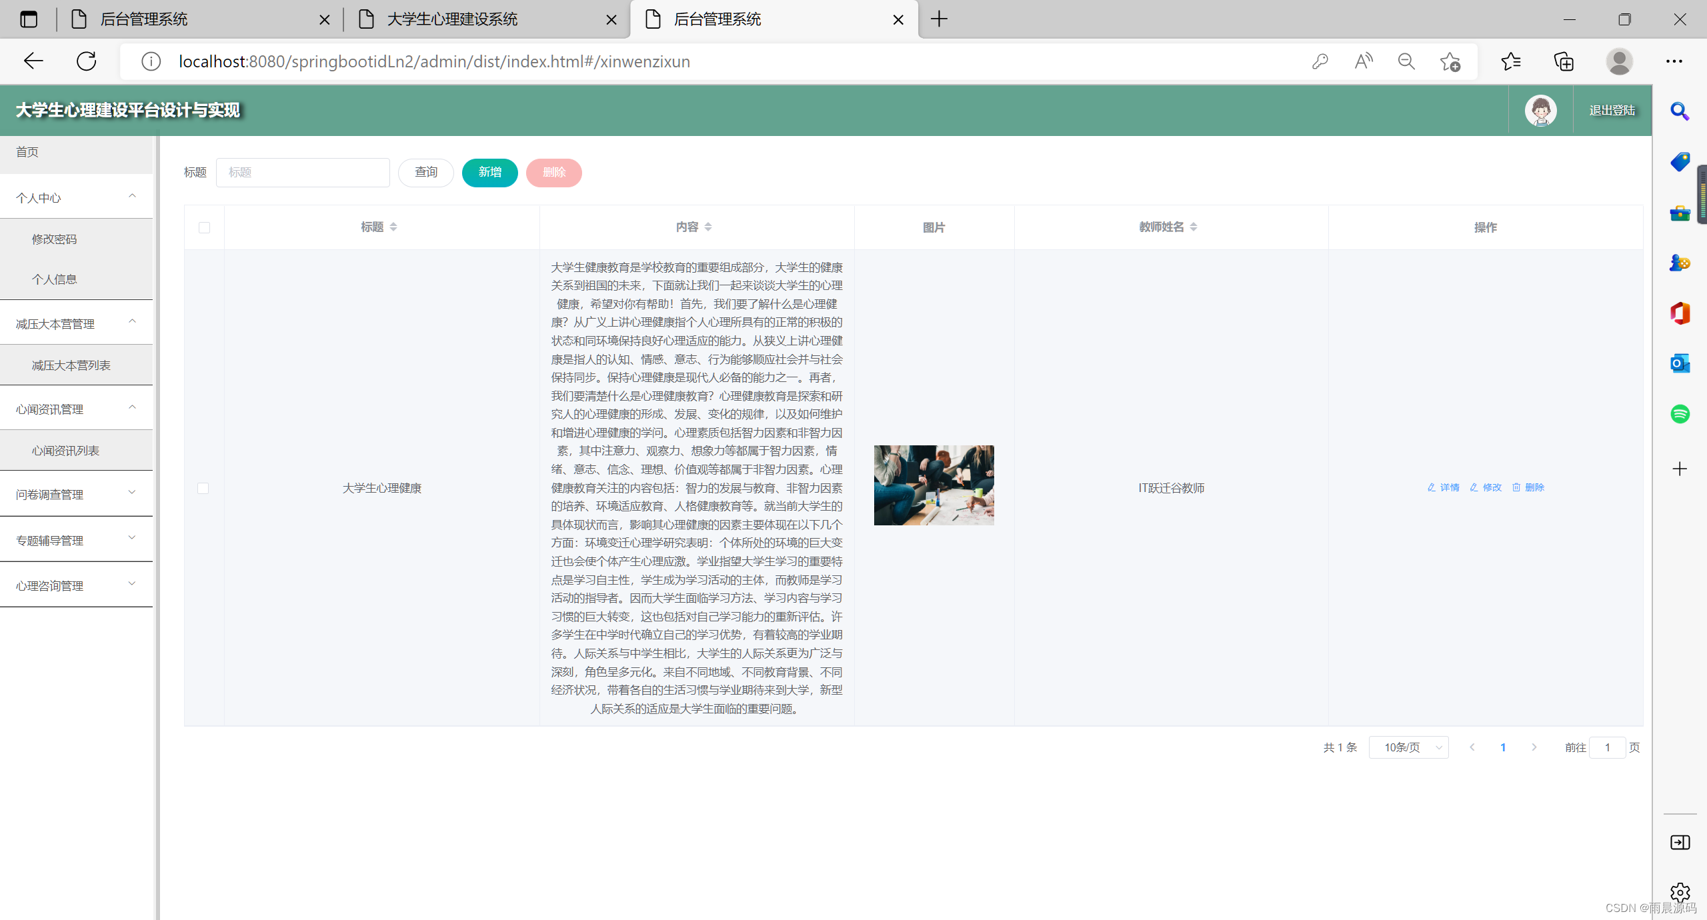Screen dimensions: 1707x920
Task: Open sidebar Tools briefcase icon
Action: (x=1680, y=213)
